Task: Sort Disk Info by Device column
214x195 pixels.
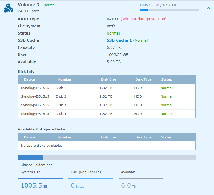Action: coord(29,79)
